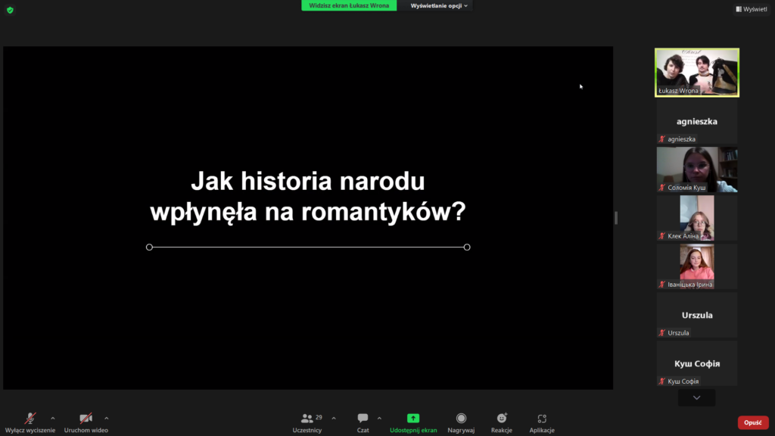Open the Reakcje reactions menu
Viewport: 775px width, 436px height.
pyautogui.click(x=501, y=422)
